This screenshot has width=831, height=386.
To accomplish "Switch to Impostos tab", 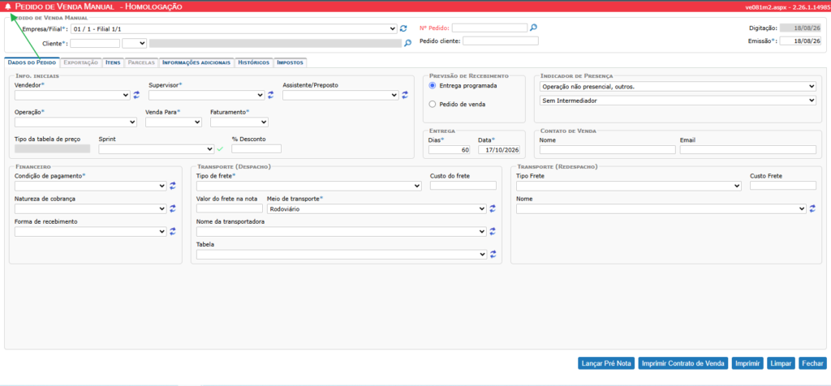I will point(290,62).
